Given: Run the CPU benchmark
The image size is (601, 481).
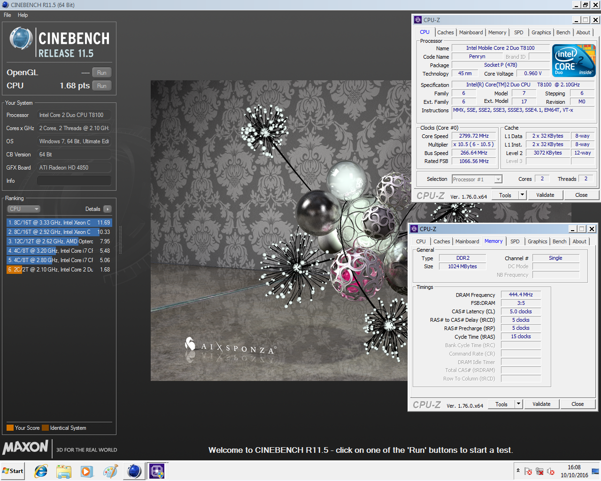Looking at the screenshot, I should click(x=102, y=86).
